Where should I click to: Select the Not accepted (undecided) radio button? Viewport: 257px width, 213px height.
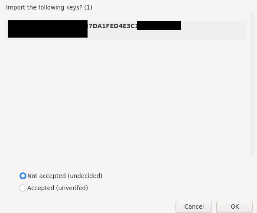click(x=23, y=176)
